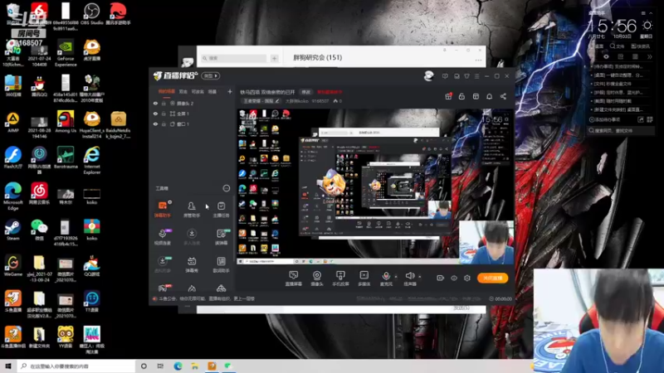This screenshot has height=373, width=664.
Task: Add a 摄像头 camera source in the bottom toolbar
Action: point(317,279)
